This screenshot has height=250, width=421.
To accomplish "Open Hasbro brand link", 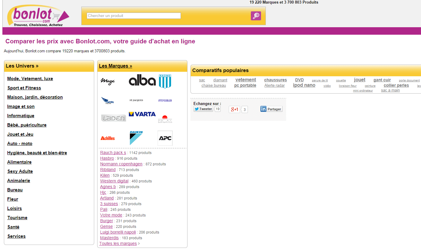I will 107,158.
